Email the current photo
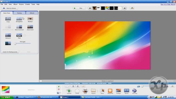The height and width of the screenshot is (99, 176). pyautogui.click(x=77, y=91)
